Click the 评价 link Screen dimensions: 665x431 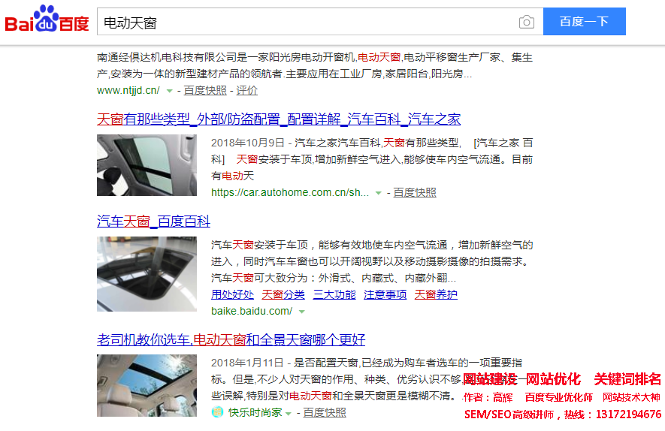click(x=247, y=90)
